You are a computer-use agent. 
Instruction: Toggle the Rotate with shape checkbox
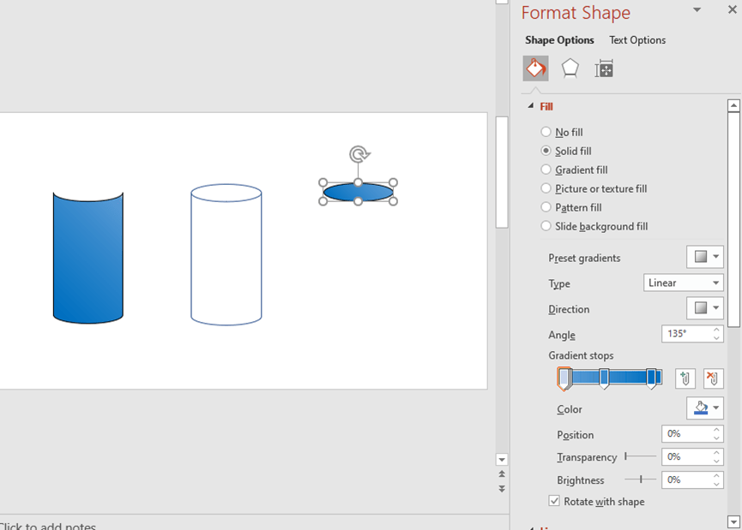point(554,501)
